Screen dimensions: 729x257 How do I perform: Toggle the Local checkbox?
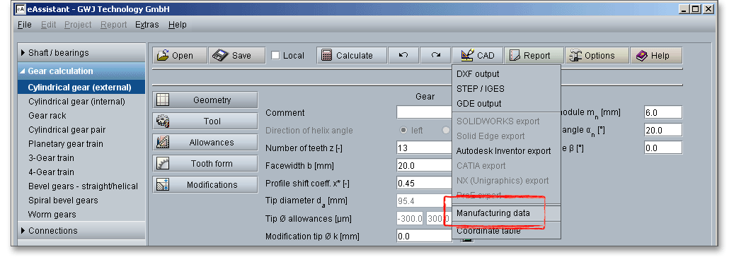[x=276, y=55]
